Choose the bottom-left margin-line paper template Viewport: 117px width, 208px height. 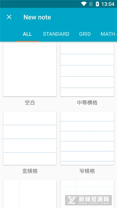[30, 194]
